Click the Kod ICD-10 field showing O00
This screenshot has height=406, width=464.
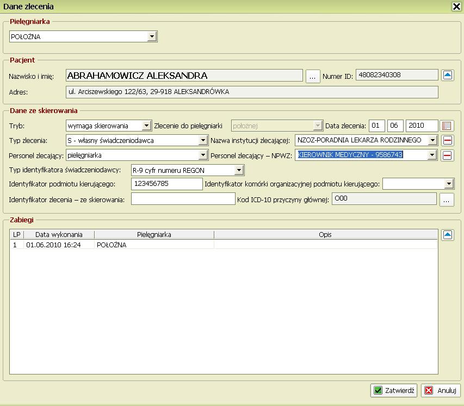click(384, 199)
